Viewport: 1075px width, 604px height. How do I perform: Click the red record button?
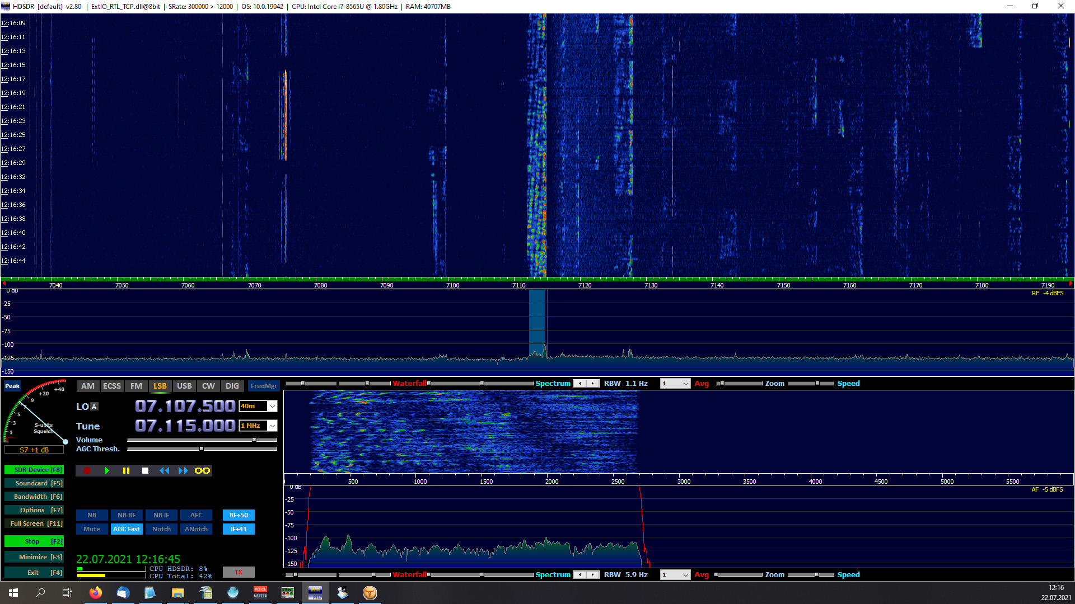click(87, 471)
